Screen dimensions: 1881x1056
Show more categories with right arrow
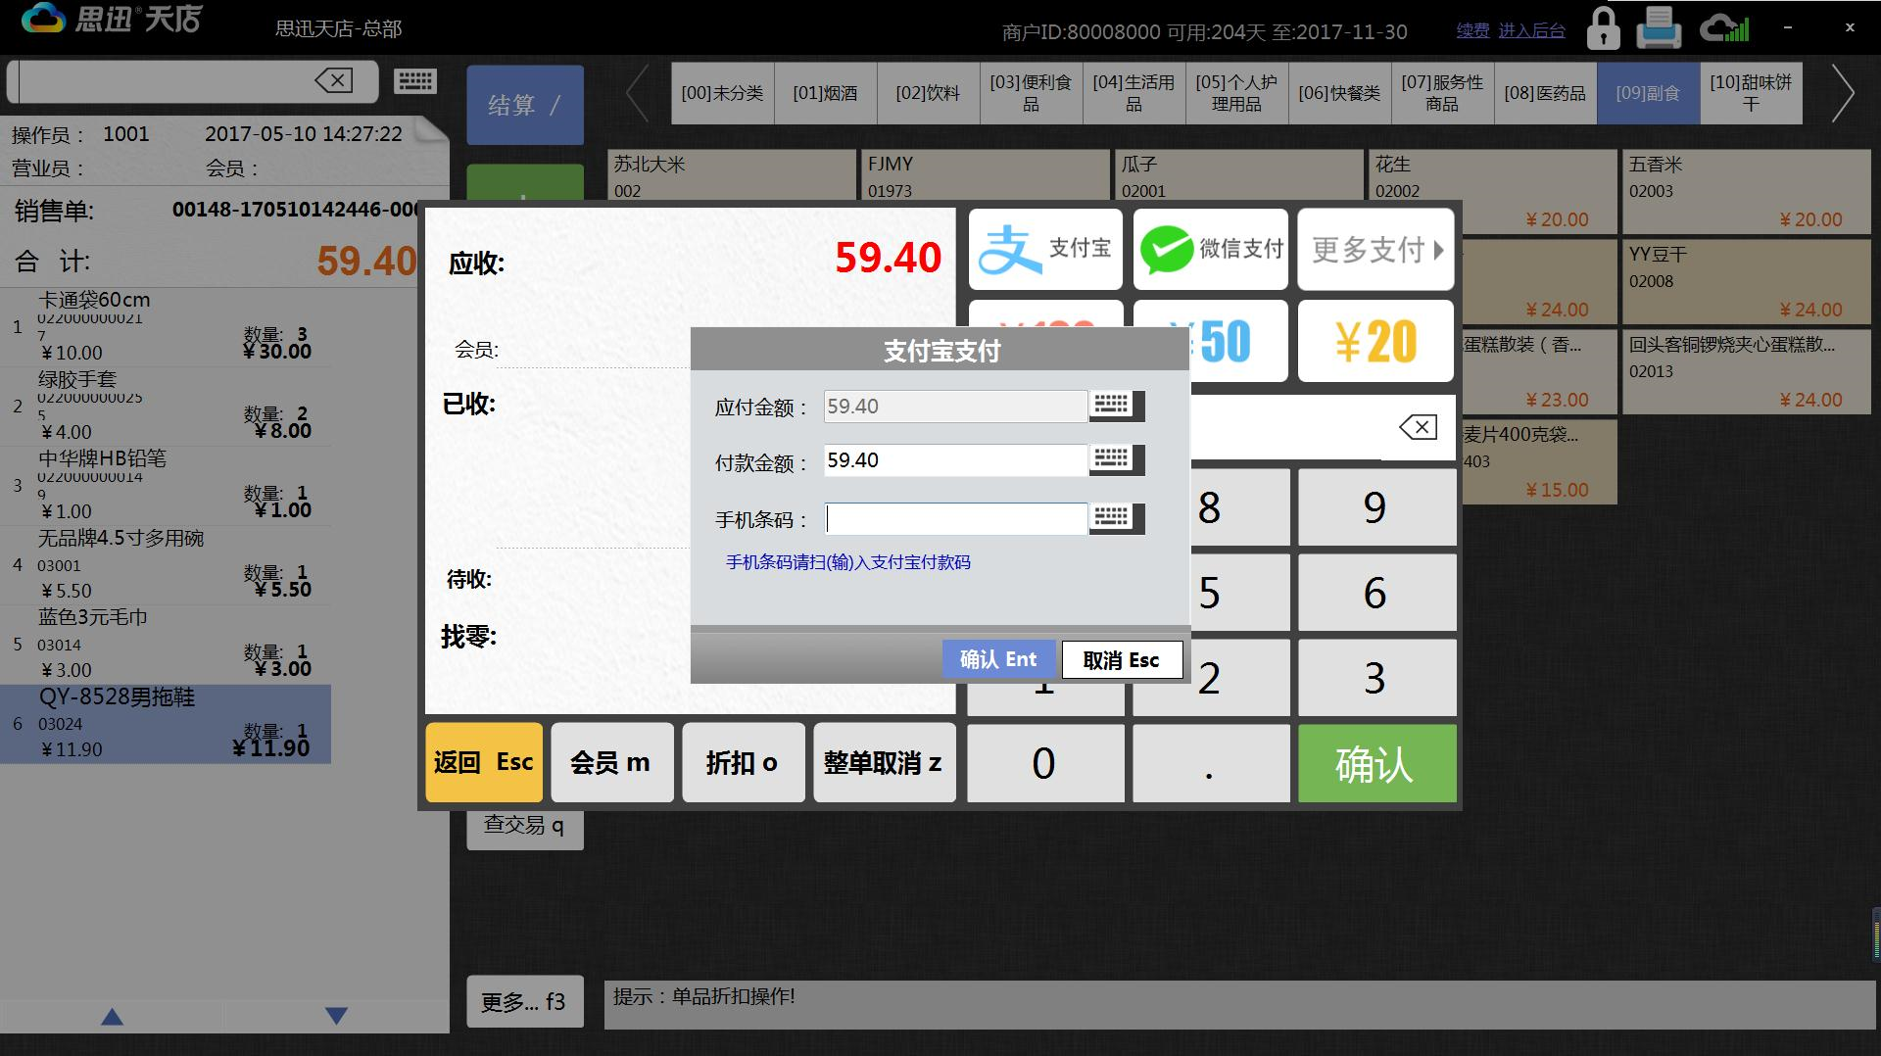[1842, 94]
